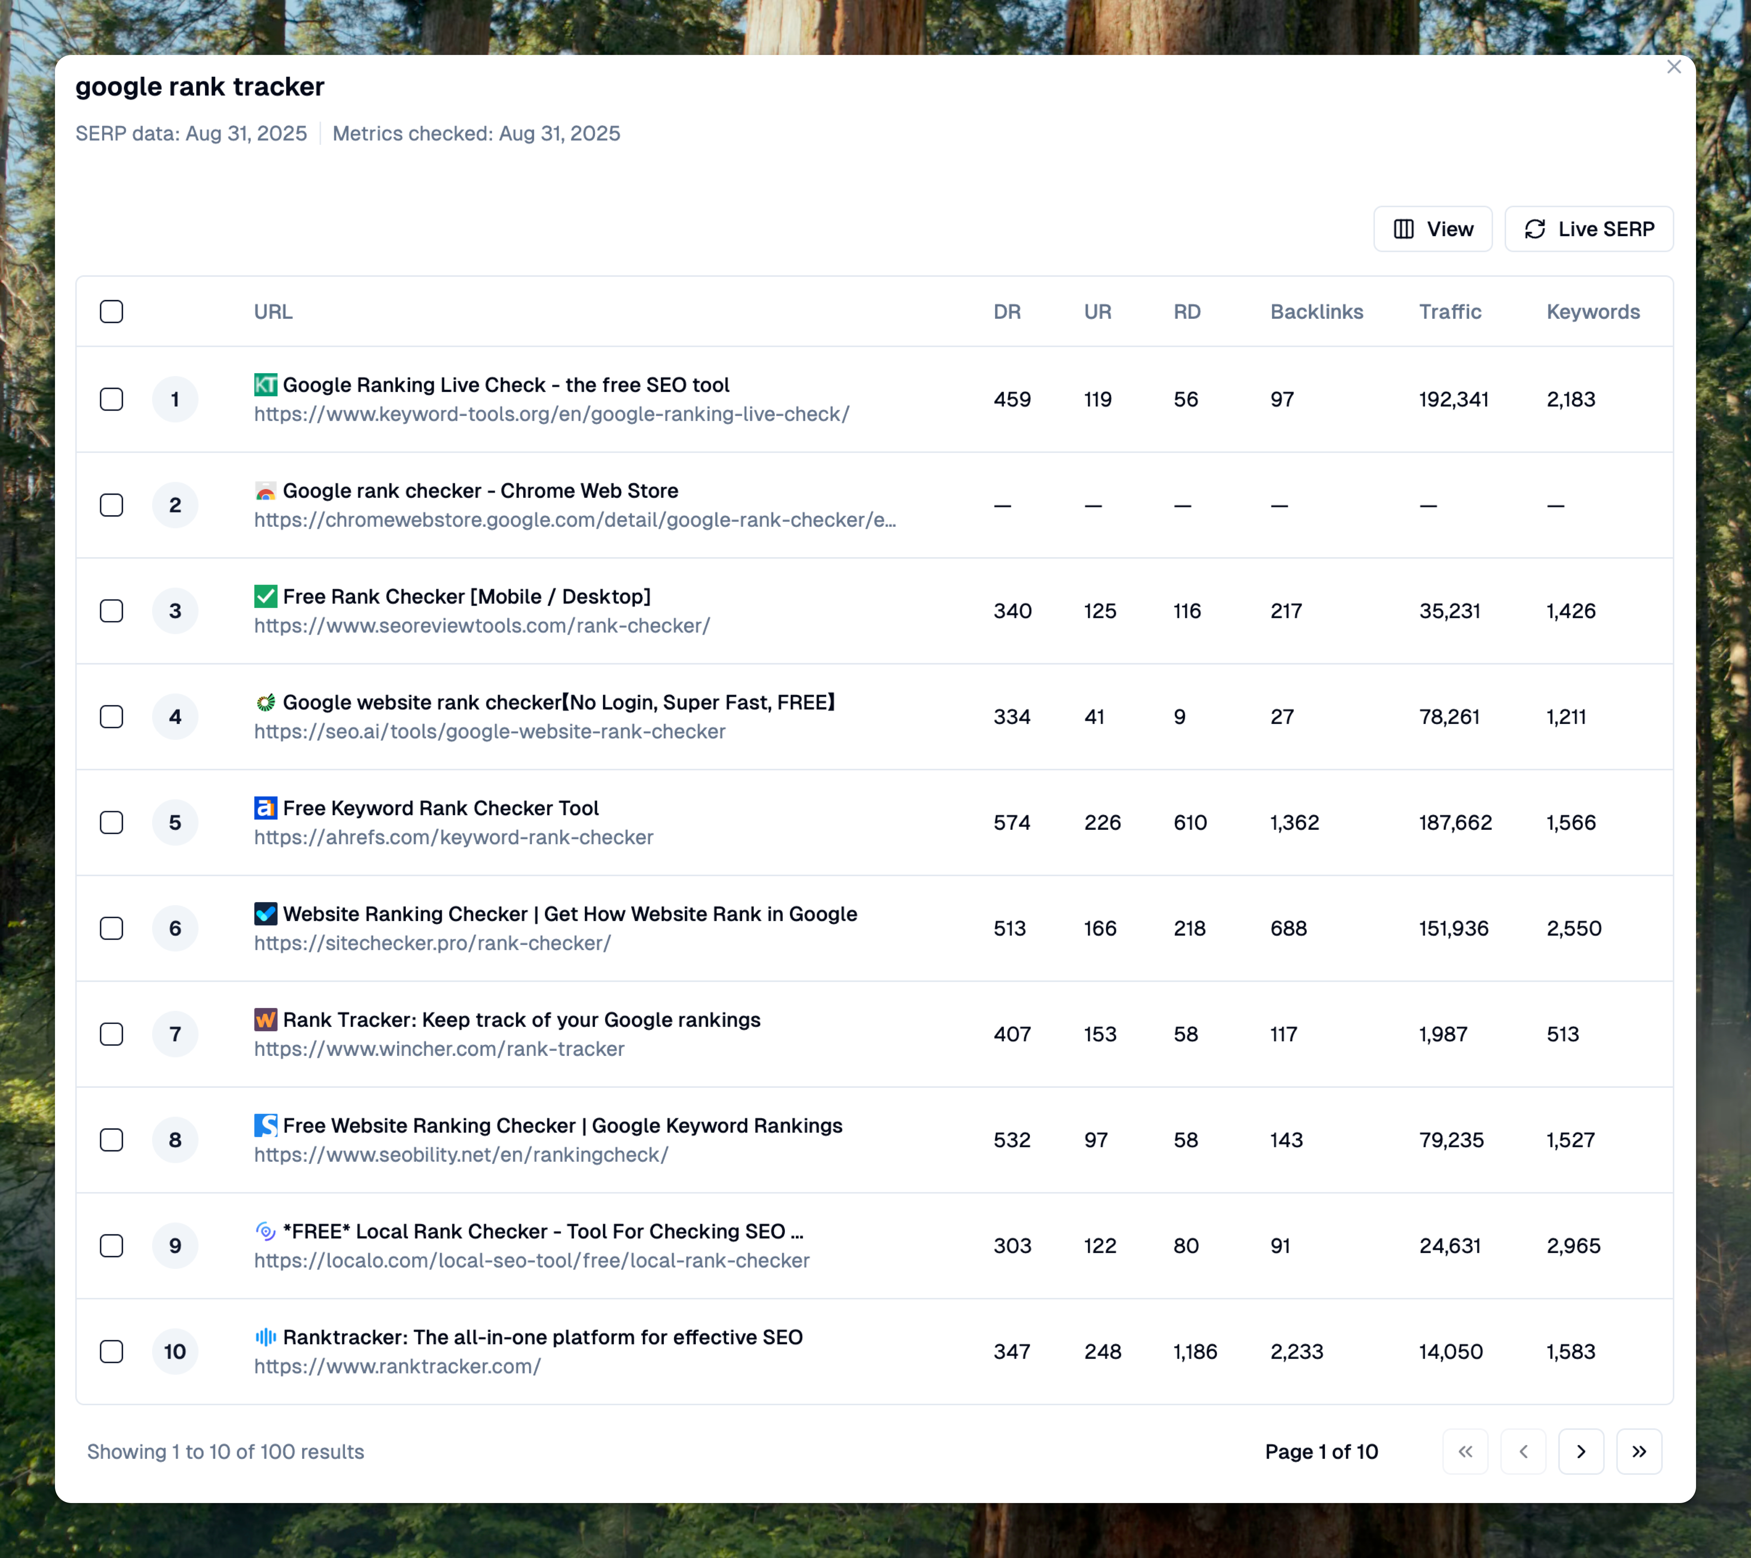Image resolution: width=1751 pixels, height=1558 pixels.
Task: Tick the select-all checkbox in header
Action: pyautogui.click(x=111, y=312)
